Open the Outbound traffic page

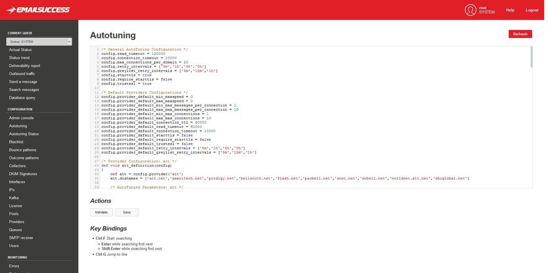(x=22, y=73)
